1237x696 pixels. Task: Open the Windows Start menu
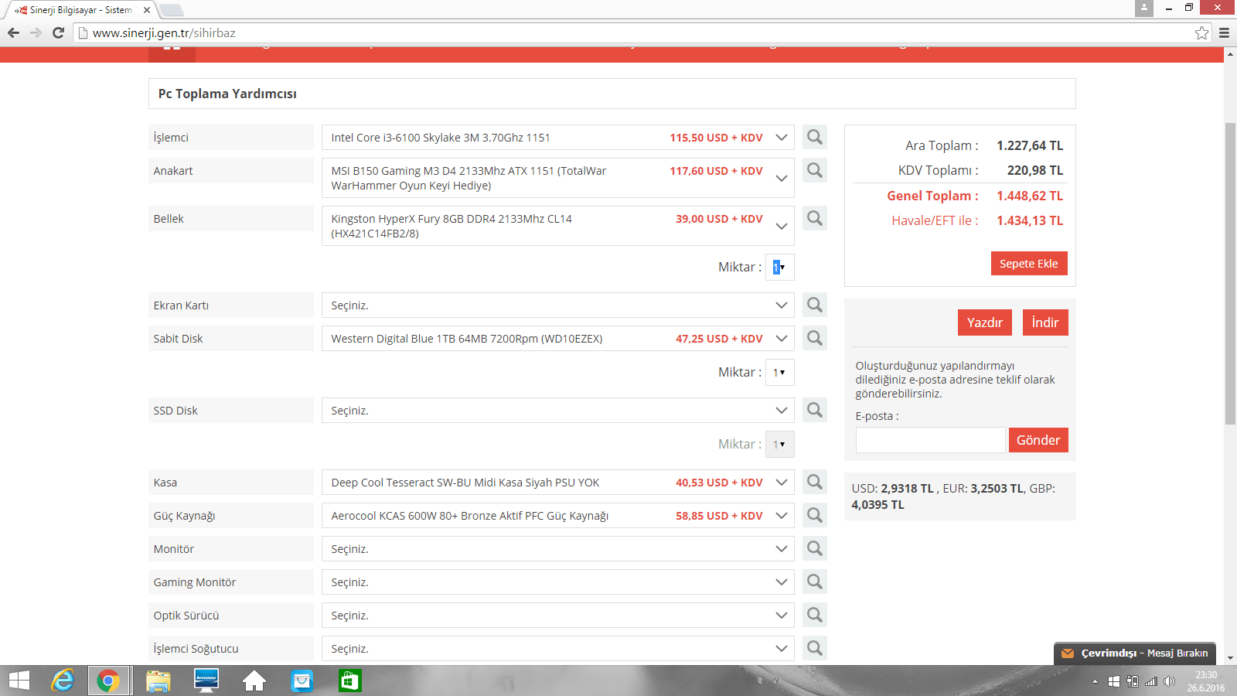pyautogui.click(x=19, y=681)
